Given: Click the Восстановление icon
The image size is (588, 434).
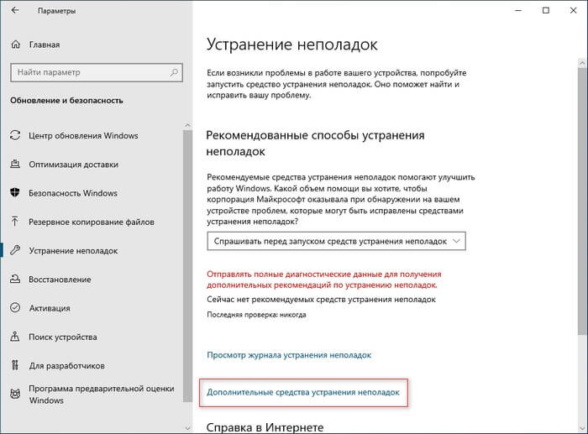Looking at the screenshot, I should (15, 280).
